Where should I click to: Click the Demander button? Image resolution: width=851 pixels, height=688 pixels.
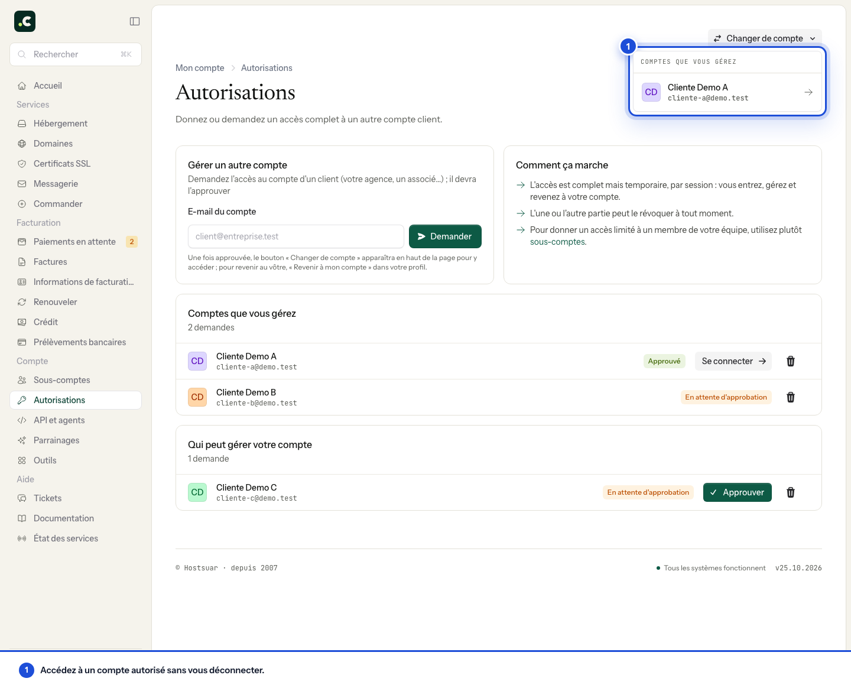(x=445, y=236)
